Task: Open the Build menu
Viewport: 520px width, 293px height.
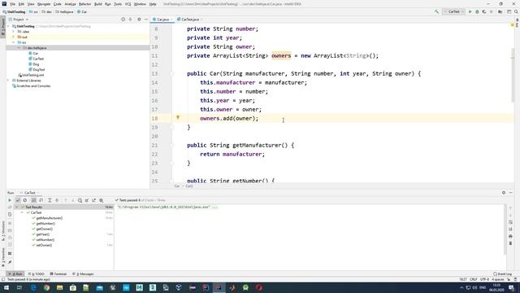Action: 97,4
